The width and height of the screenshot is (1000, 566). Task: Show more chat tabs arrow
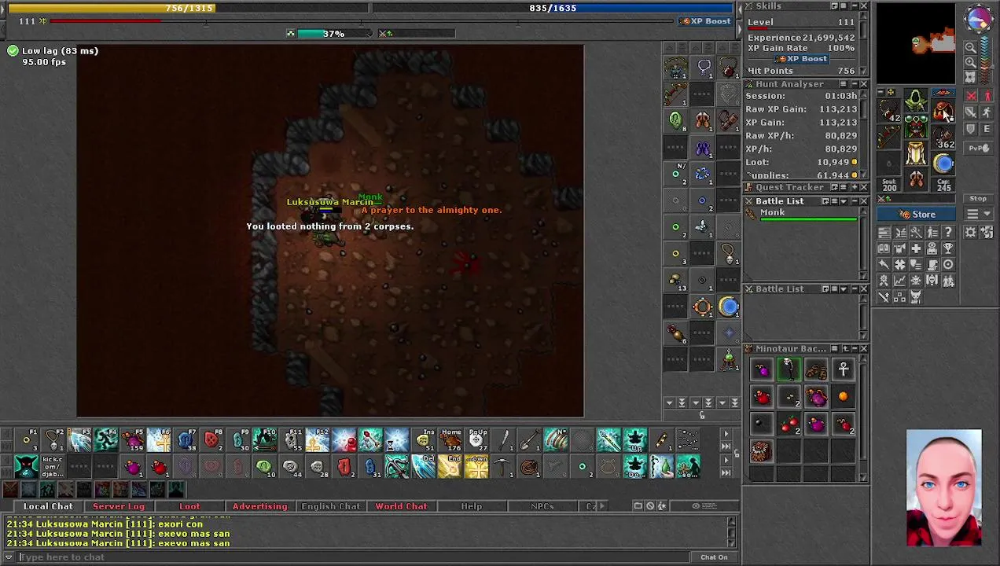click(602, 505)
